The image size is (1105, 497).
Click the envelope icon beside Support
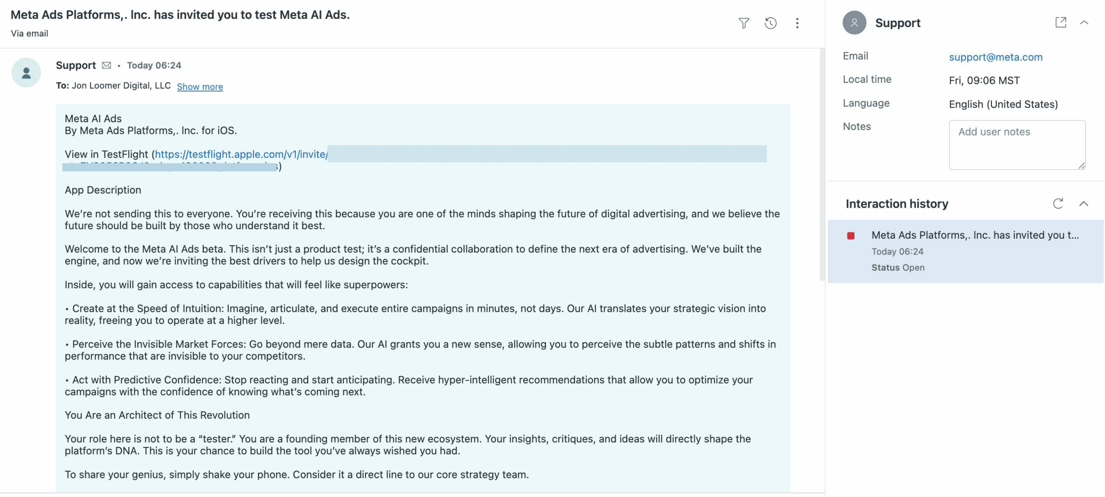pos(107,65)
